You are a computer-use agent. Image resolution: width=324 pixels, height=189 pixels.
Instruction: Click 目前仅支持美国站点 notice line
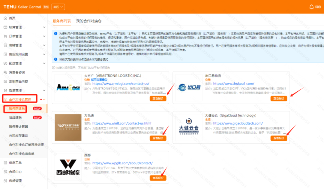pyautogui.click(x=83, y=59)
